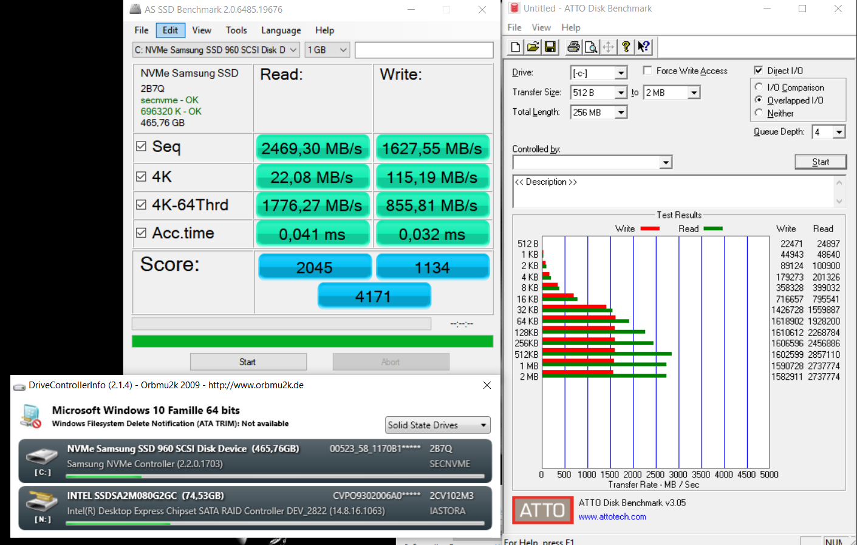Click the Description box scrollbar down arrow

pos(839,202)
